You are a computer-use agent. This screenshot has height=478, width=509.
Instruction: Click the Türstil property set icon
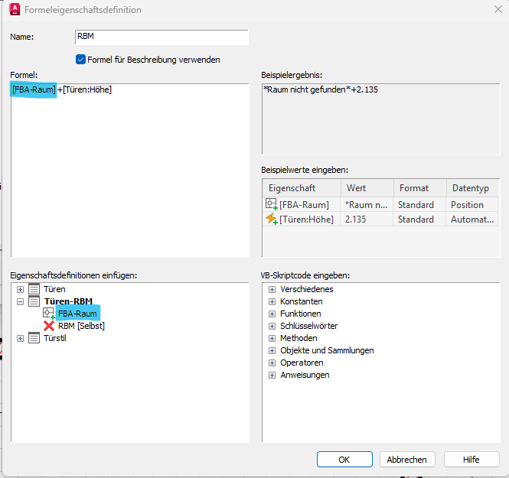(34, 338)
